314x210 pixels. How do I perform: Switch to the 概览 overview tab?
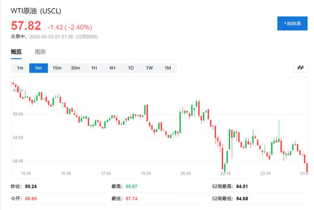click(16, 52)
